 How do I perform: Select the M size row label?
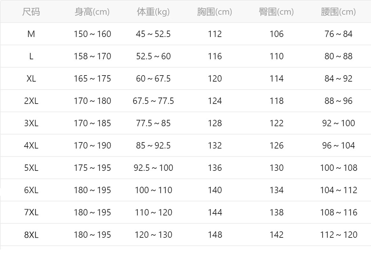click(31, 34)
